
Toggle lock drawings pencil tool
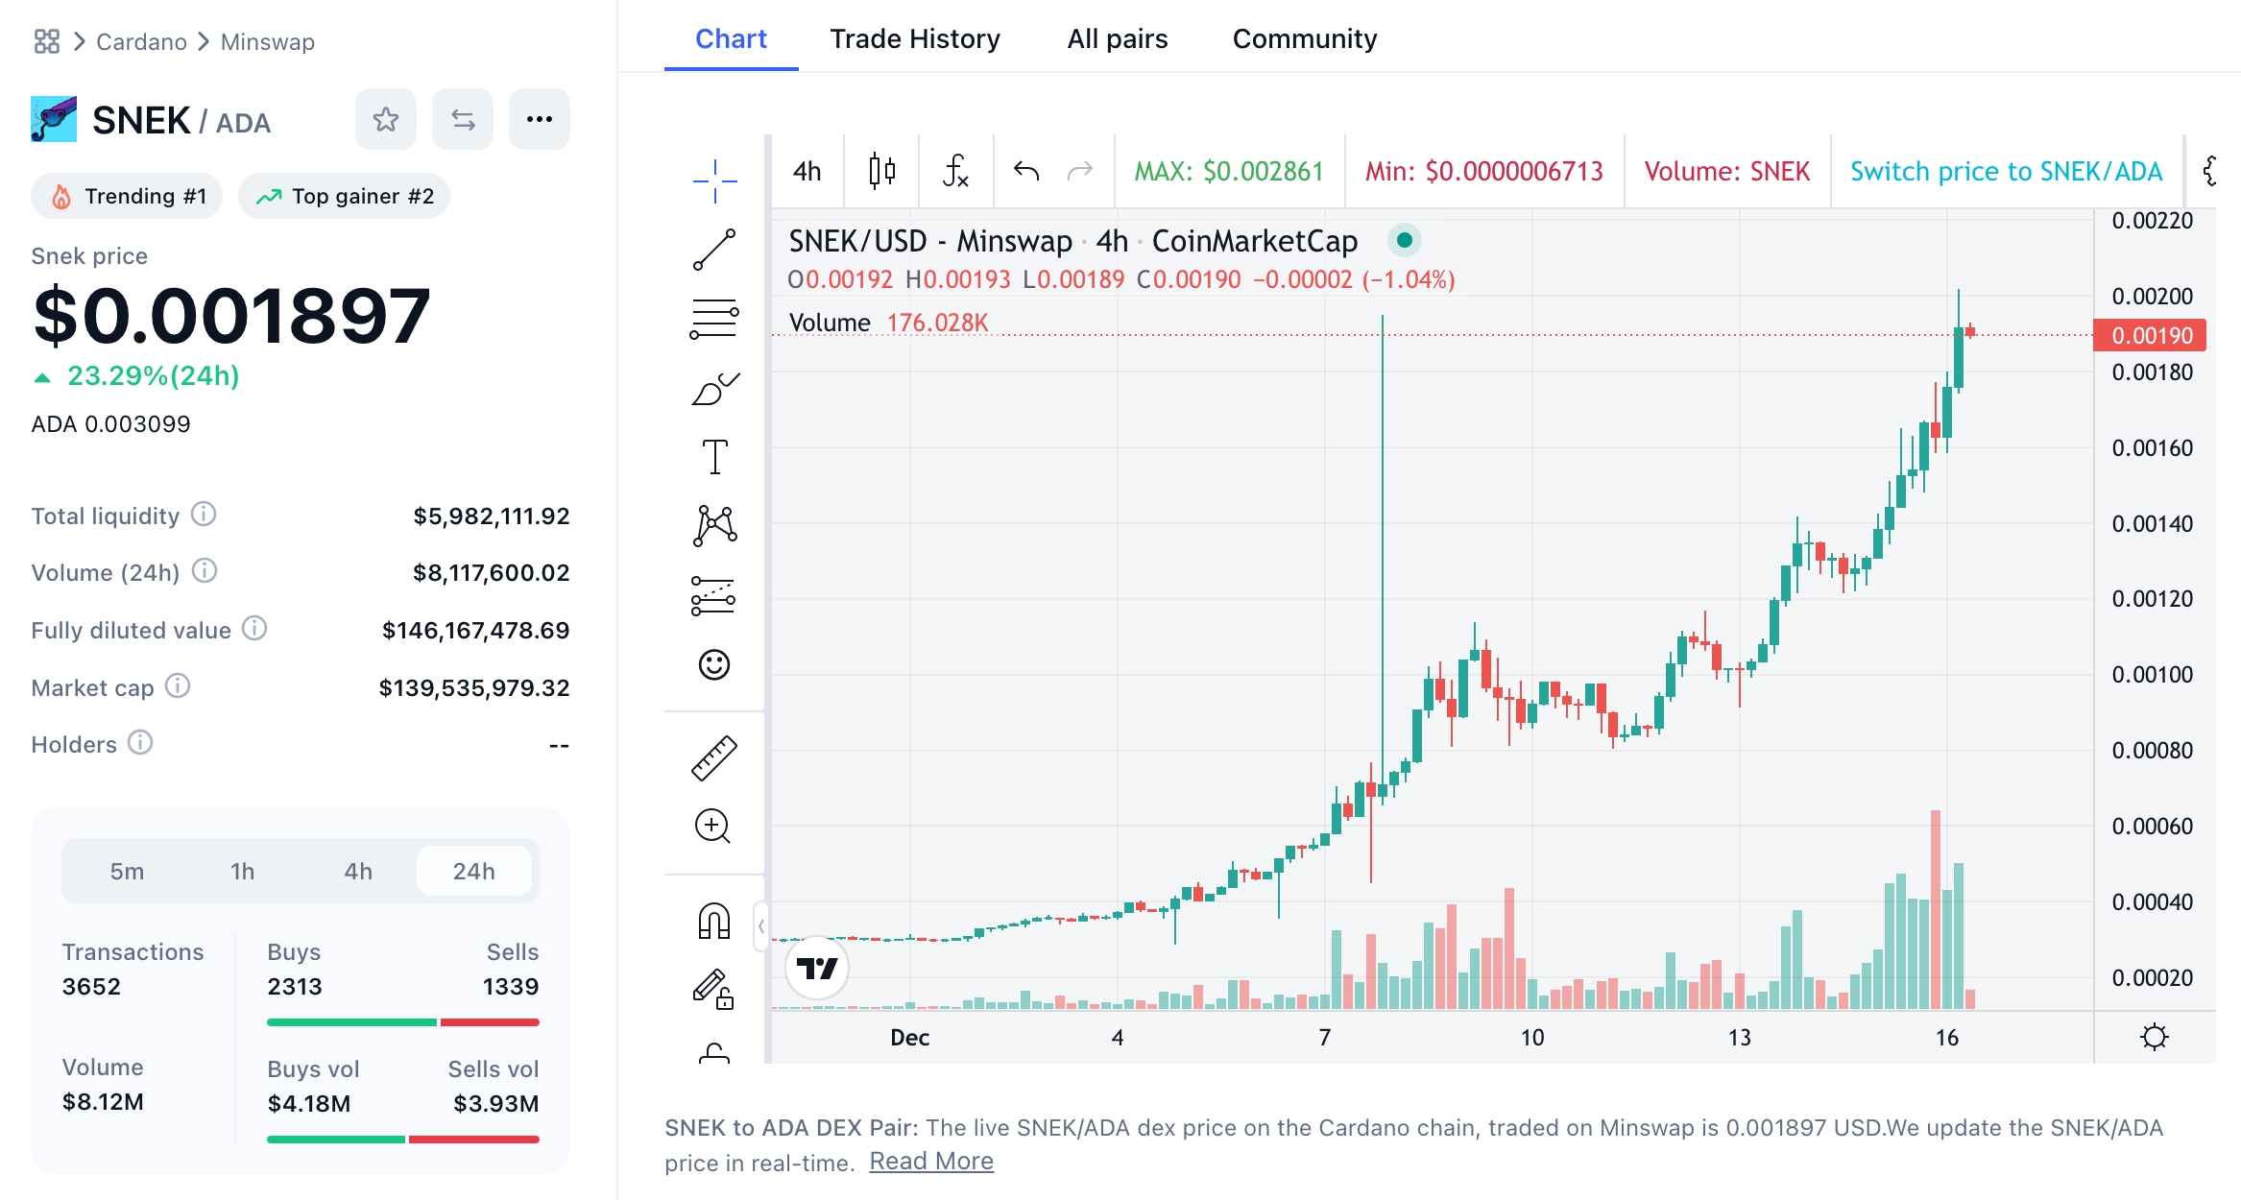point(714,990)
